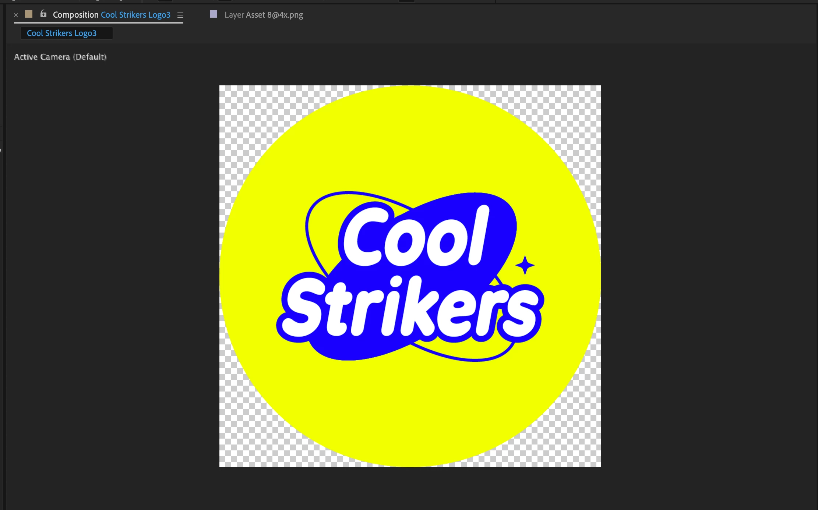The width and height of the screenshot is (818, 510).
Task: Click letter S of Strikers
Action: coord(304,307)
